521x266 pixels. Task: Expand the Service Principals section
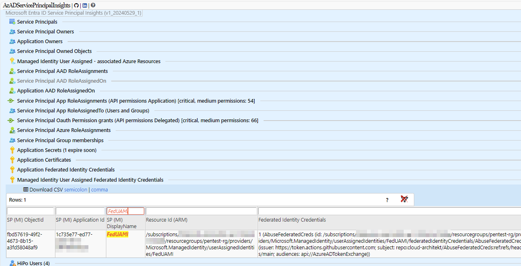pyautogui.click(x=37, y=22)
